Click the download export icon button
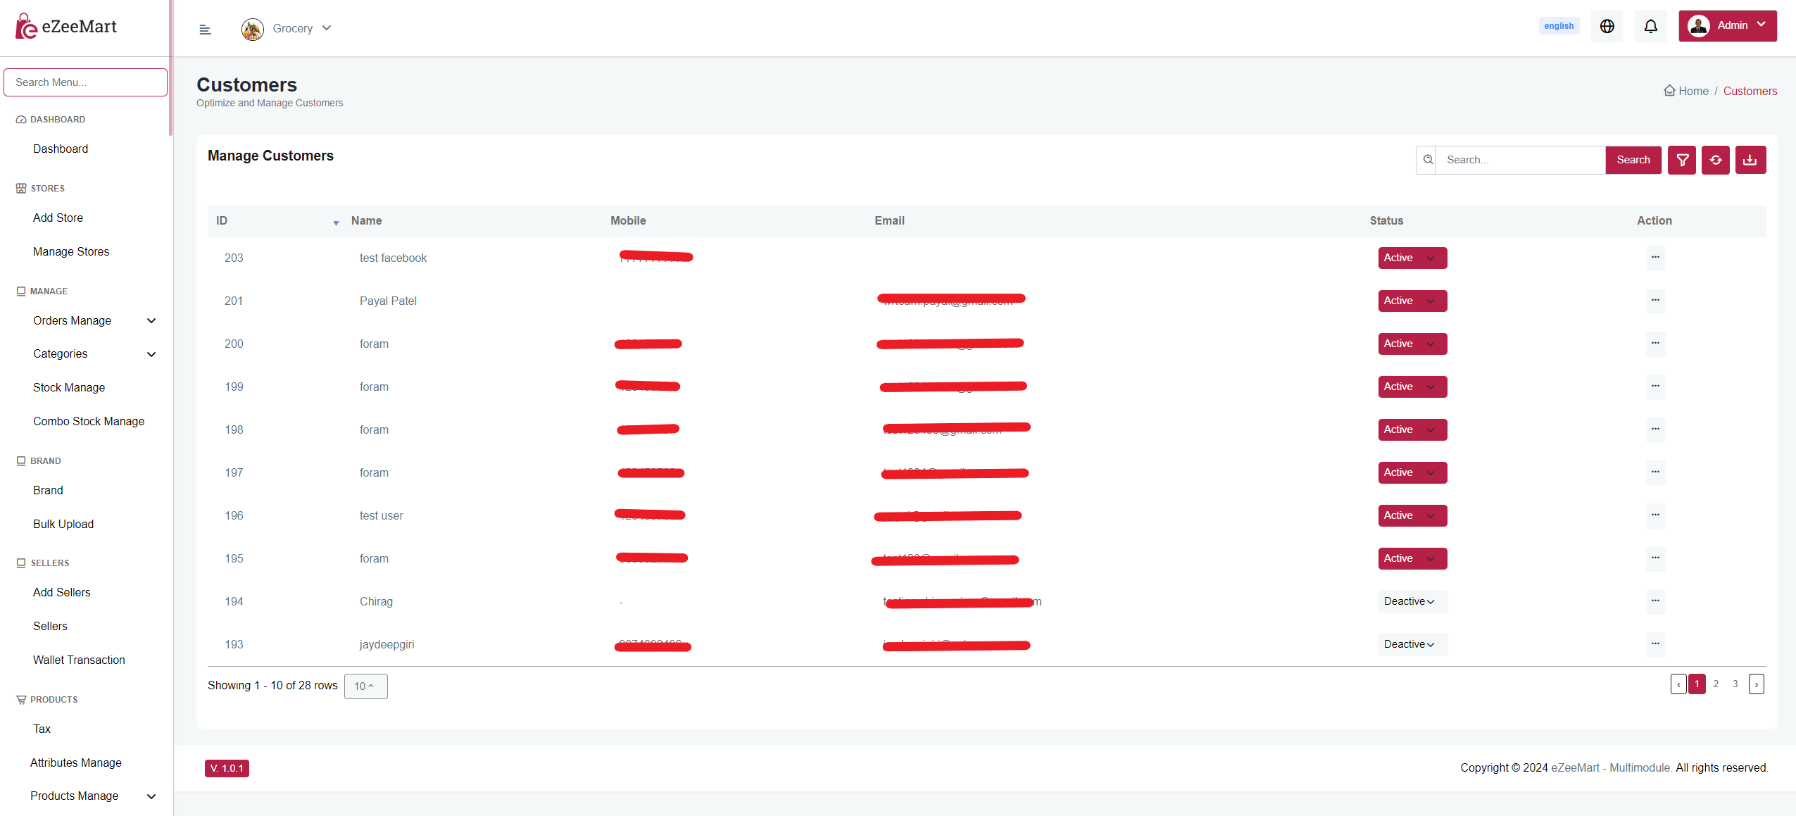 (x=1750, y=160)
